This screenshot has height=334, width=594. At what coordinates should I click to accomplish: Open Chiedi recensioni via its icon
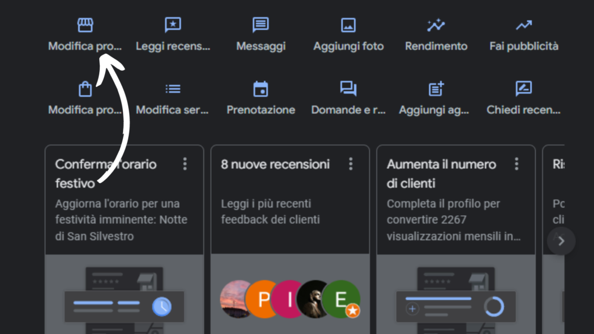click(523, 88)
